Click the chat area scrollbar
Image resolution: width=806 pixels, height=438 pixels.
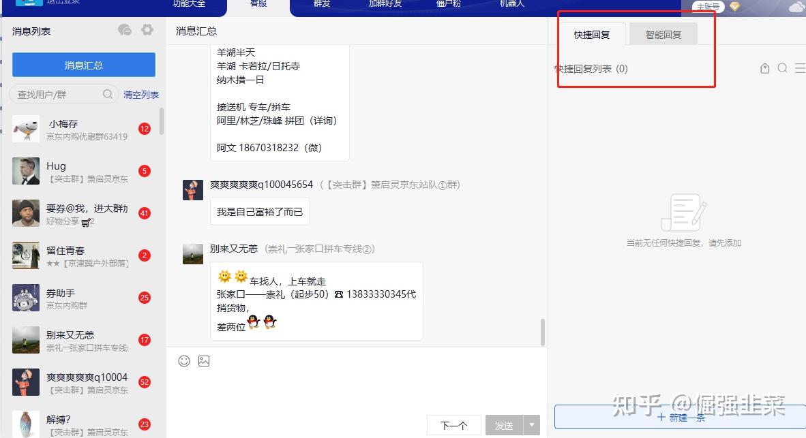[x=542, y=332]
